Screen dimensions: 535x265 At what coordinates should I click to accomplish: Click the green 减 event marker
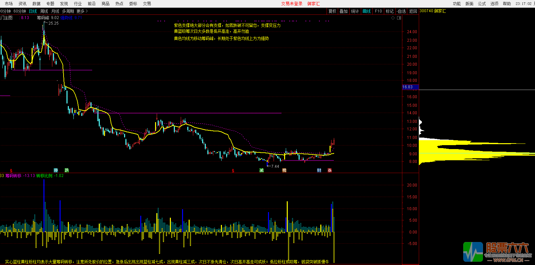[x=261, y=170]
